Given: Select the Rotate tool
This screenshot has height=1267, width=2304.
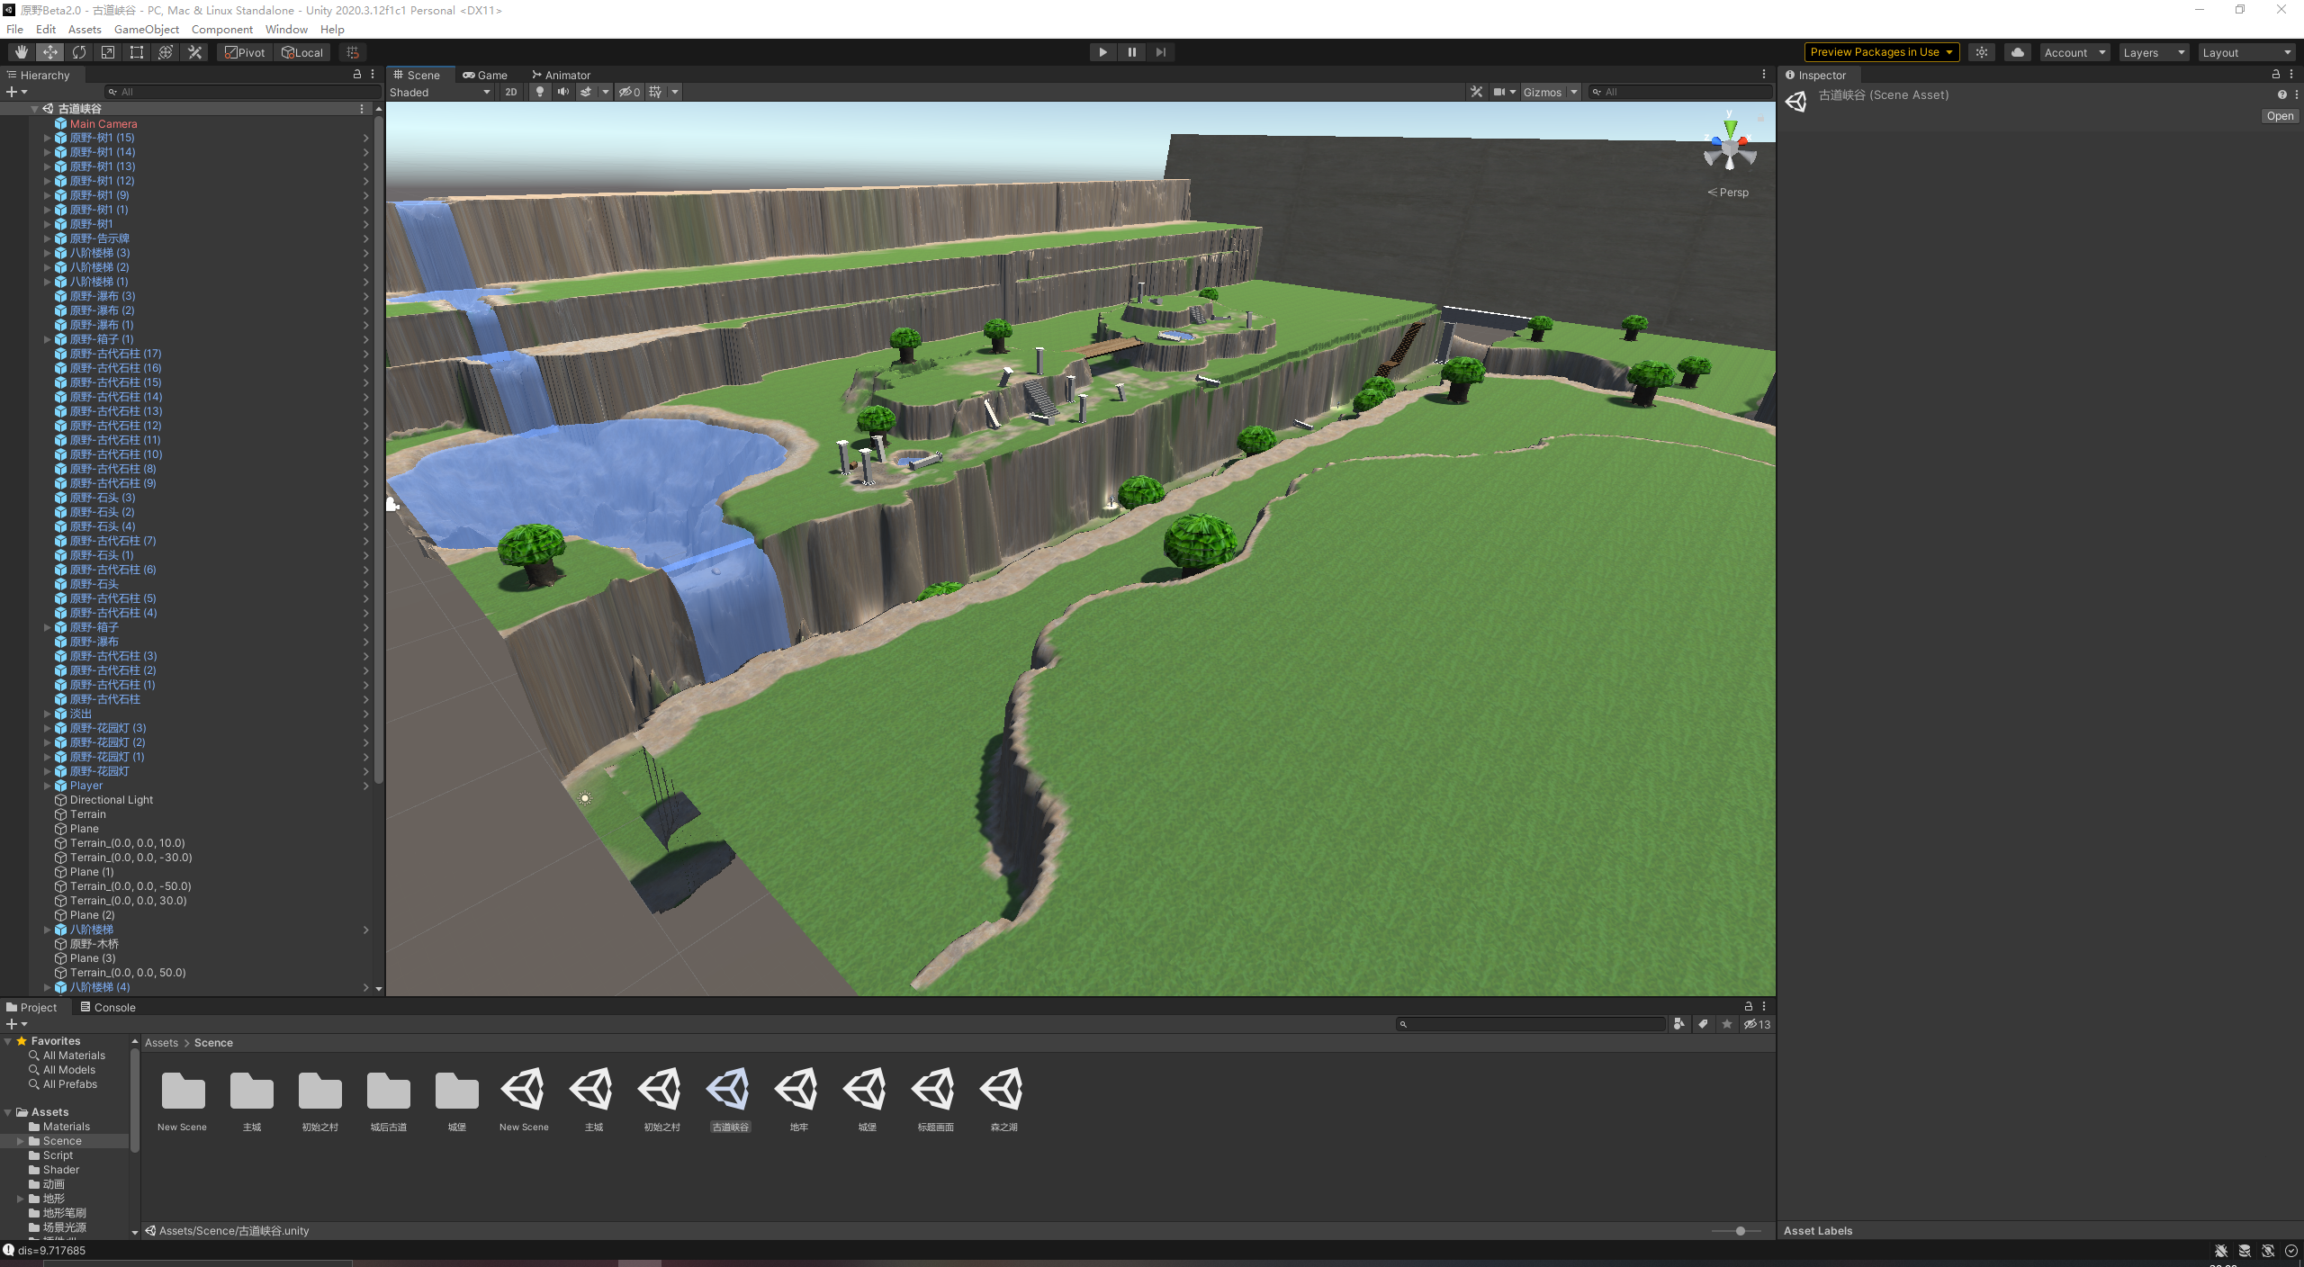Looking at the screenshot, I should tap(79, 52).
